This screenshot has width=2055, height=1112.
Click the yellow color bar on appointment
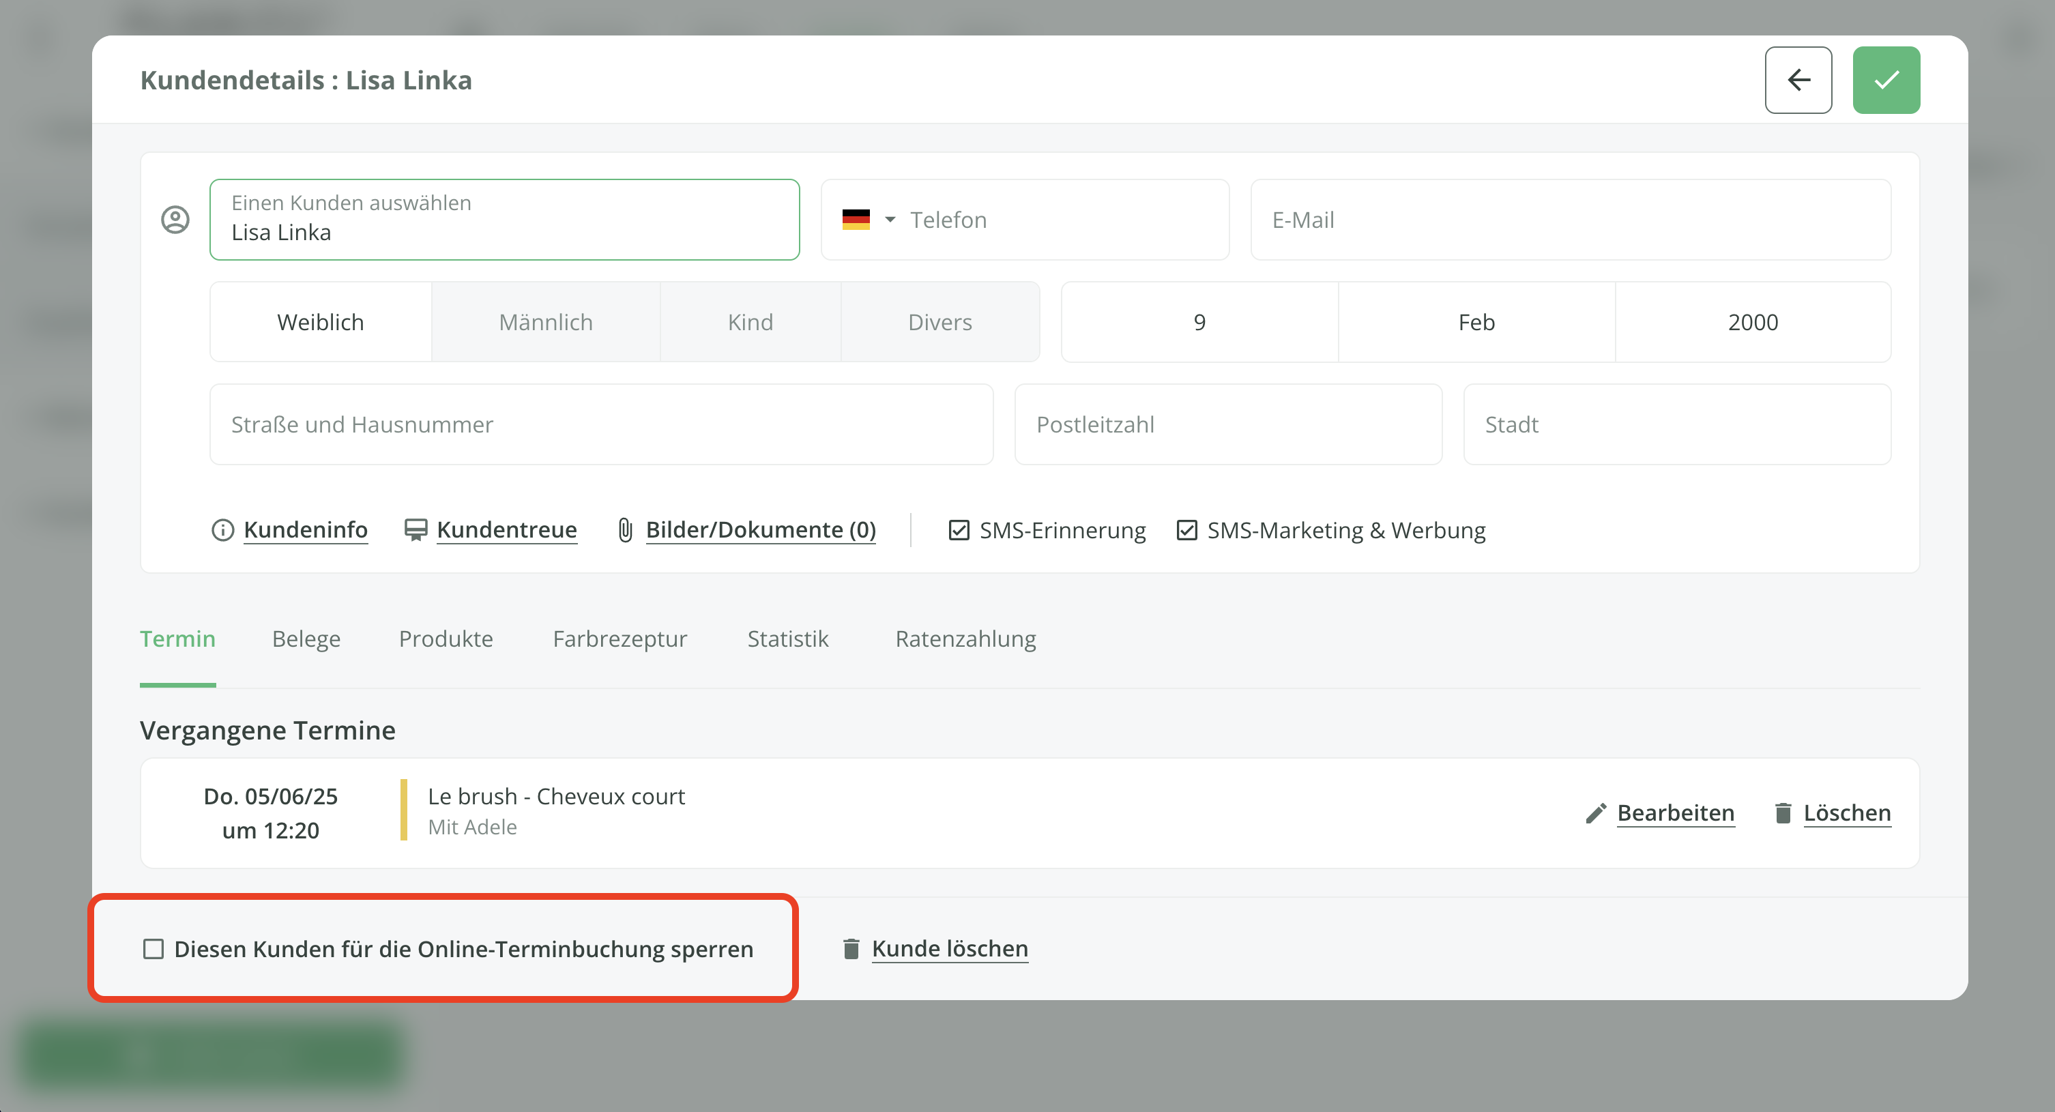coord(404,810)
